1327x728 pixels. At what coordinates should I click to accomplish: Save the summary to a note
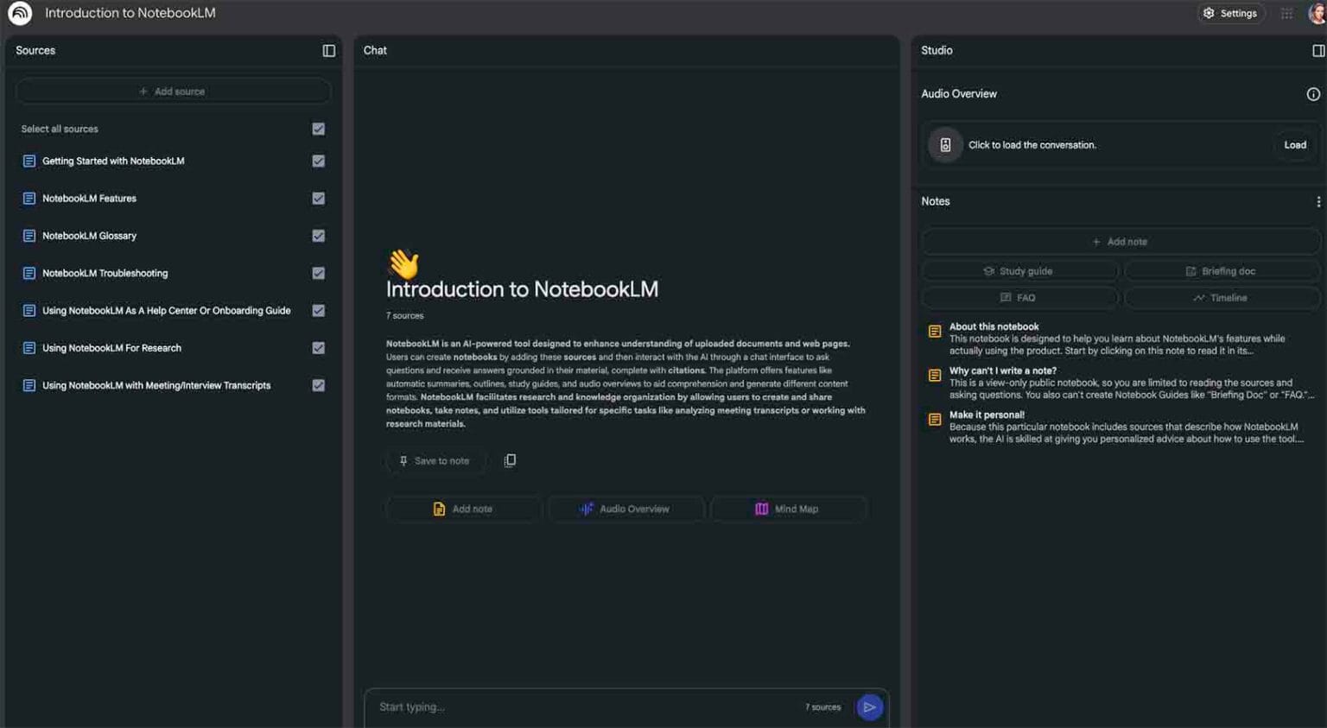tap(435, 461)
